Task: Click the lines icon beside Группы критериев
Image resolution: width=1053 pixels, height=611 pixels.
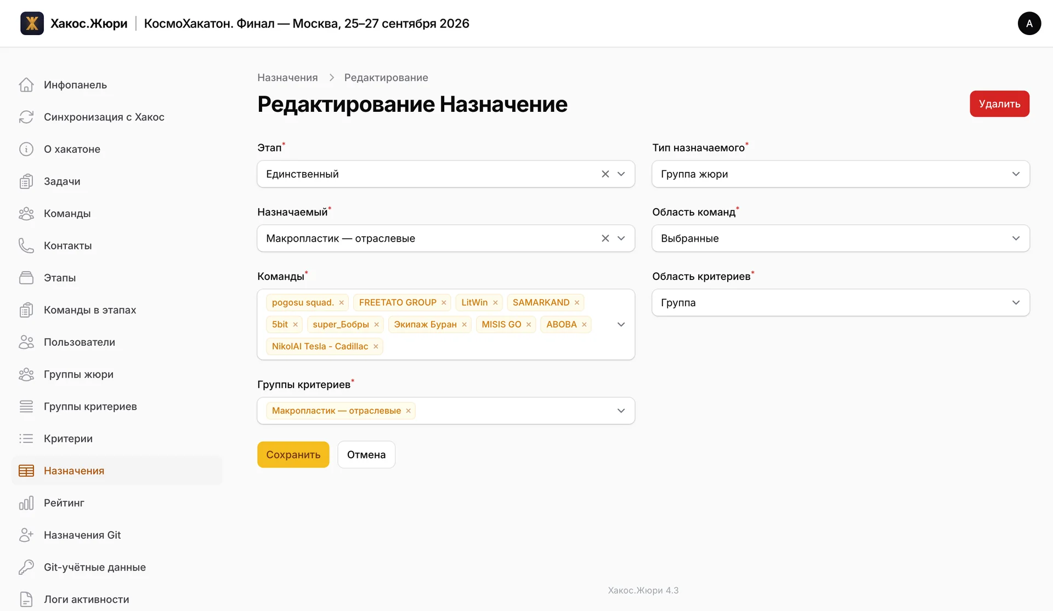Action: point(26,407)
